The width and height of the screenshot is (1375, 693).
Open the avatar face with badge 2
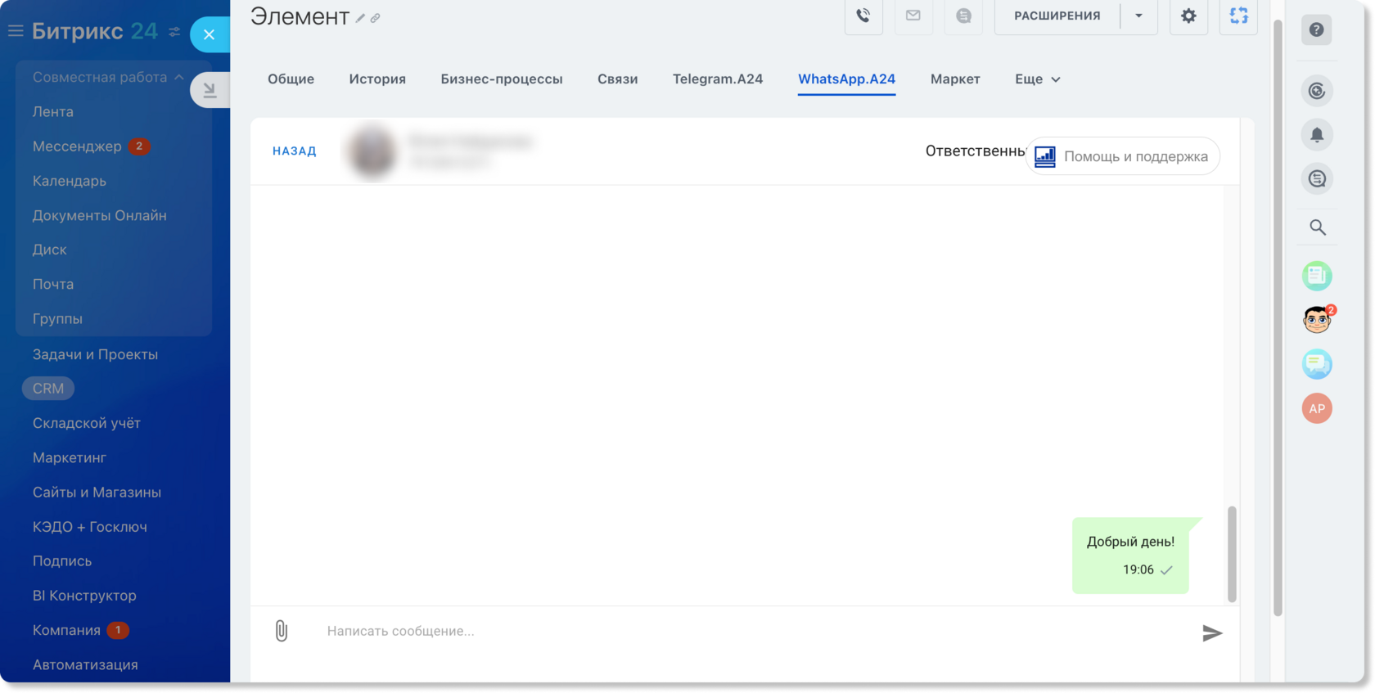pyautogui.click(x=1317, y=320)
